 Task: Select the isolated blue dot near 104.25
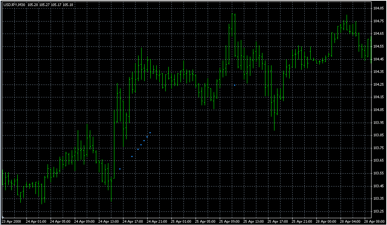coord(234,85)
